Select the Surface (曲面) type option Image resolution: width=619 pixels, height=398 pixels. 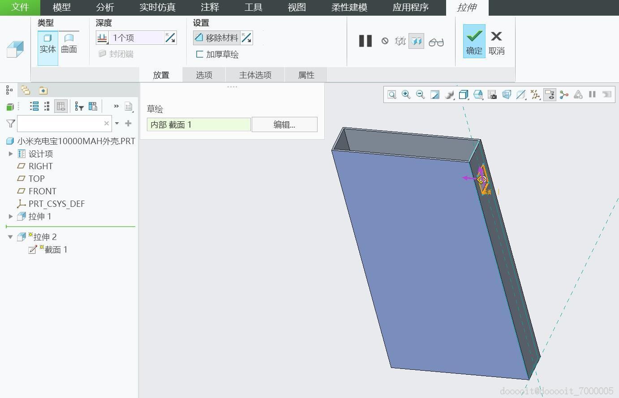pos(69,44)
